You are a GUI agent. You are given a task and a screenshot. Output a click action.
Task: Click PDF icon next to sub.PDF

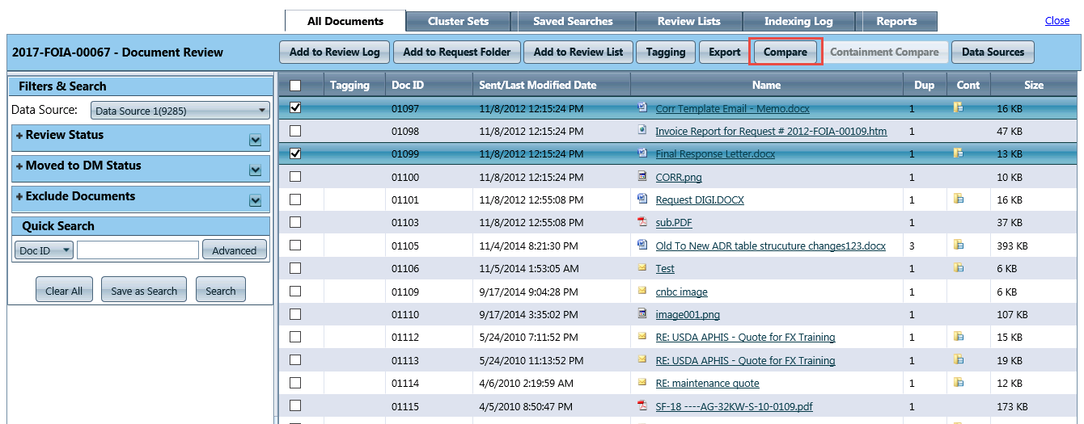coord(642,222)
